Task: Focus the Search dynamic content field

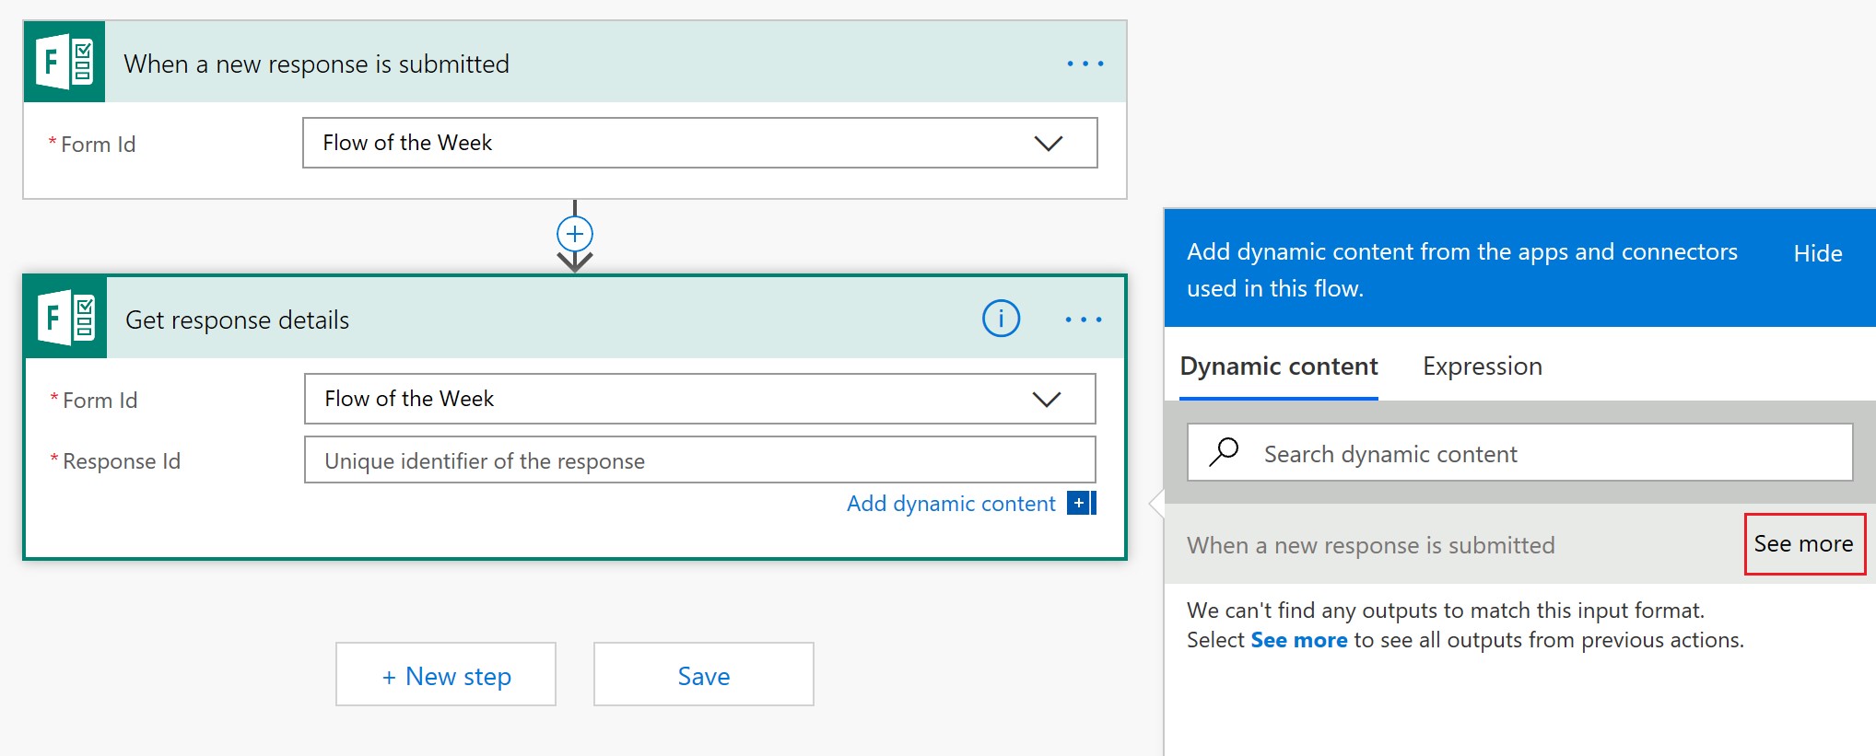Action: [1548, 453]
